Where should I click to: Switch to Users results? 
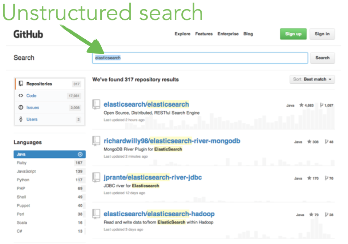[50, 119]
